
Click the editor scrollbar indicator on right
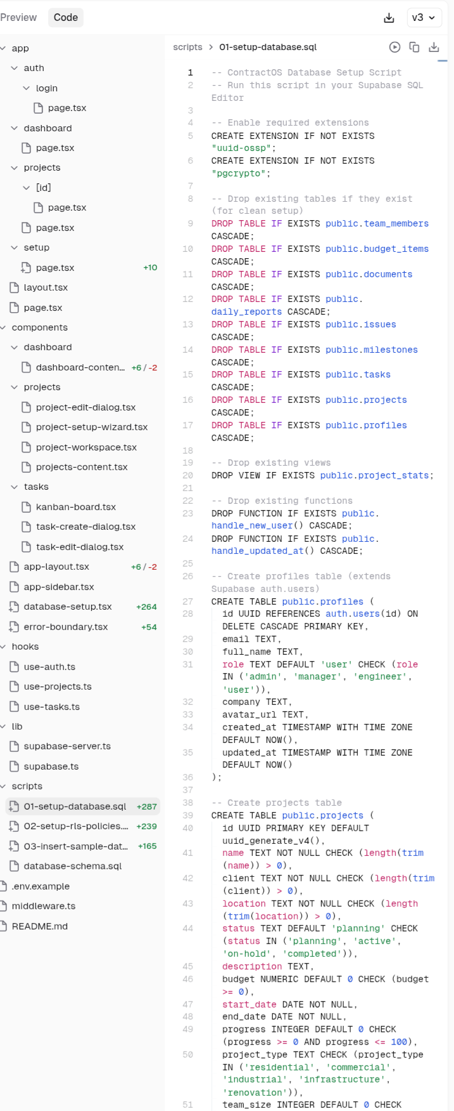pos(443,61)
